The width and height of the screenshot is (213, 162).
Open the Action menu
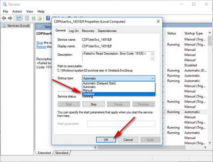tap(17, 11)
